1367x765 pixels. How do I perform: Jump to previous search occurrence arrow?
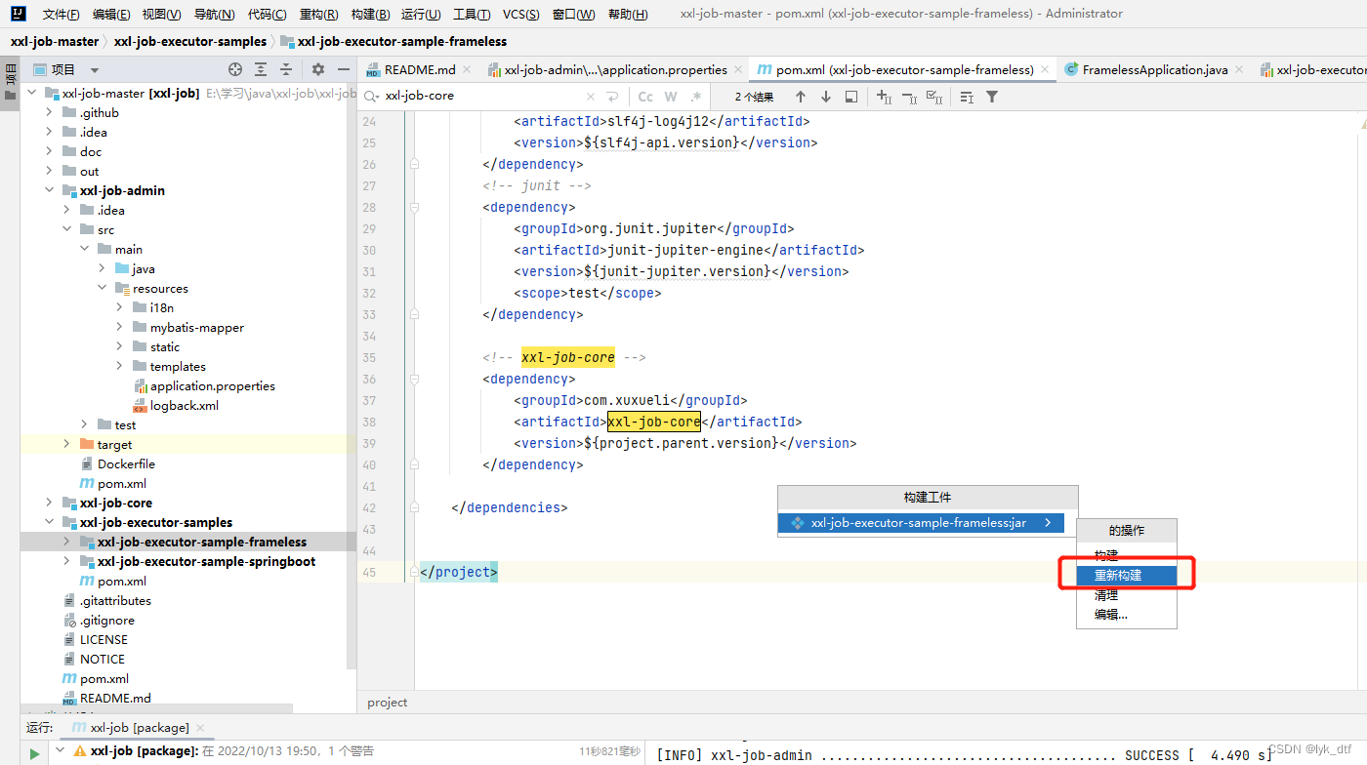pos(801,97)
